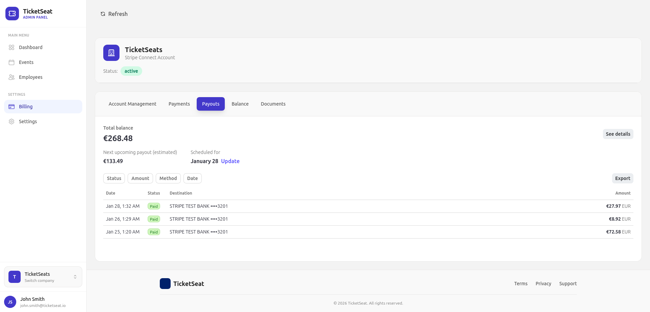Click the TicketSeat logo icon in sidebar
The image size is (650, 312).
[x=12, y=14]
